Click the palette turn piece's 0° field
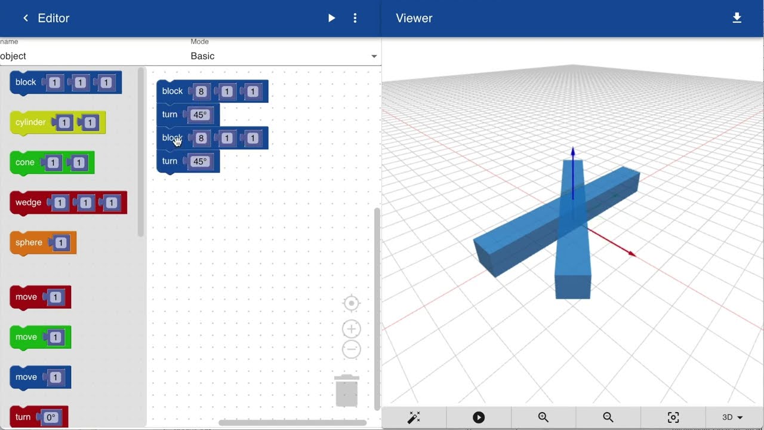 [51, 417]
